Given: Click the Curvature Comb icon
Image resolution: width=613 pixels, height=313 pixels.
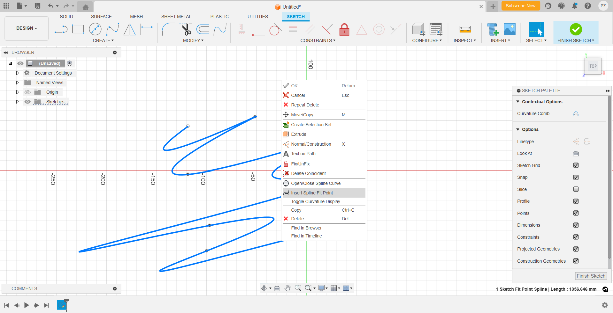Looking at the screenshot, I should [576, 114].
